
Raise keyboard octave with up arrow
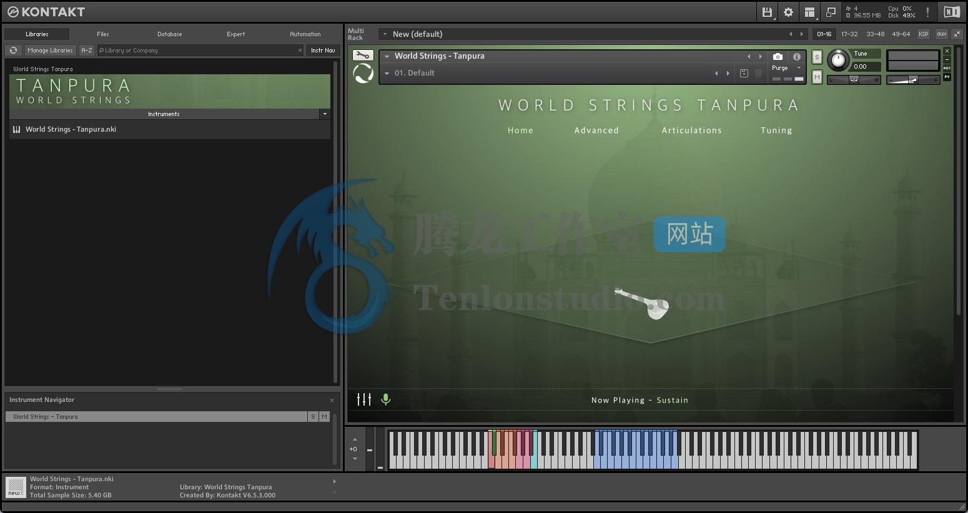click(355, 439)
